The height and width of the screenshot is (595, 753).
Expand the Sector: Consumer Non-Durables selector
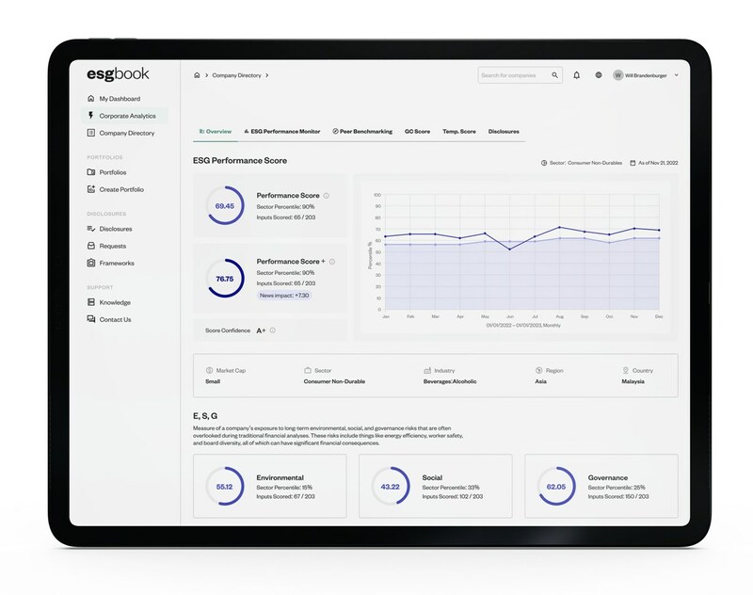581,163
